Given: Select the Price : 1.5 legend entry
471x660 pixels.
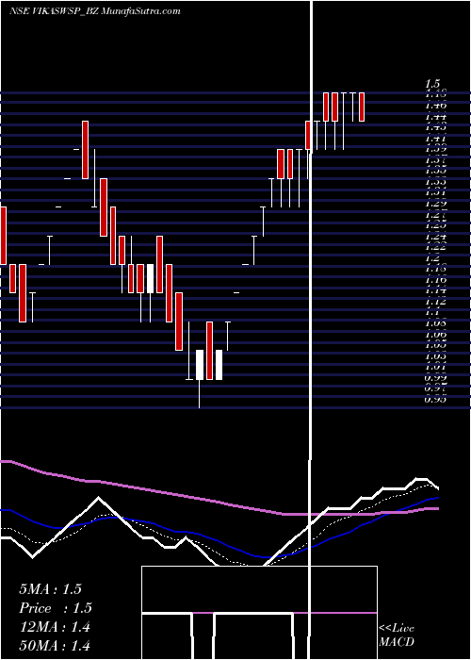Looking at the screenshot, I should click(x=56, y=608).
